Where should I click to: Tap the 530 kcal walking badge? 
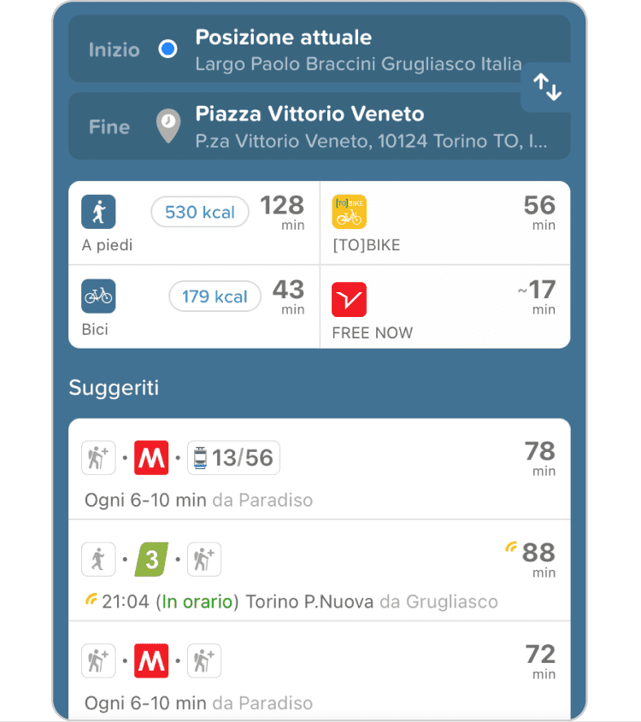pos(200,212)
